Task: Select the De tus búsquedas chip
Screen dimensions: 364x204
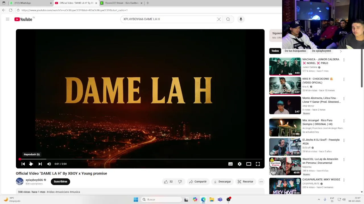Action: click(x=295, y=51)
